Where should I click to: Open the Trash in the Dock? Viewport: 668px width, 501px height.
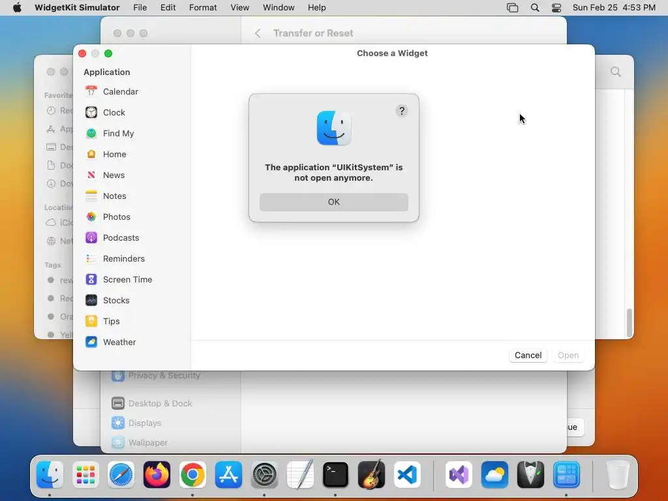tap(618, 475)
